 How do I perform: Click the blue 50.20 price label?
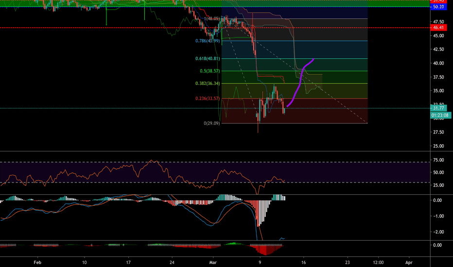coord(438,7)
